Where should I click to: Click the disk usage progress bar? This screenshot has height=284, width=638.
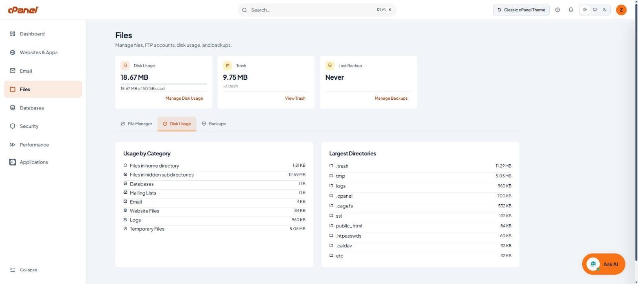point(164,84)
